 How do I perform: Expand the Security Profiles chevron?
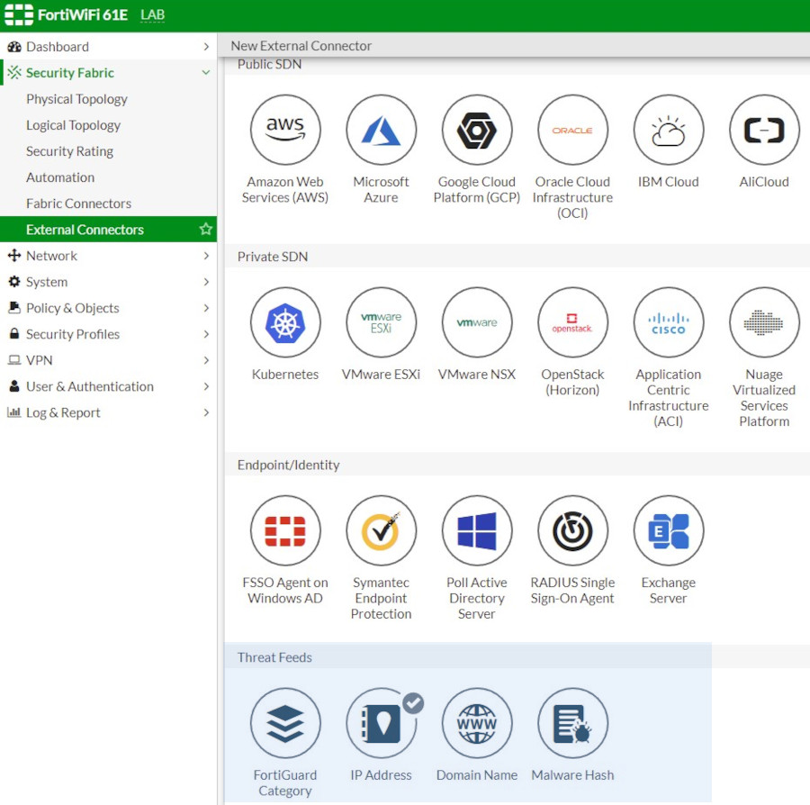[x=206, y=334]
